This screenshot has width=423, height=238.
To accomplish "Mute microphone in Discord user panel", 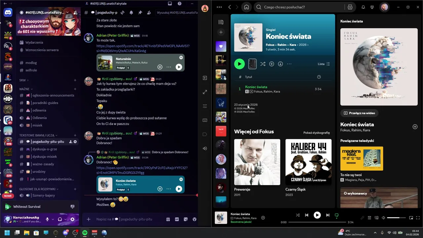I will [47, 219].
